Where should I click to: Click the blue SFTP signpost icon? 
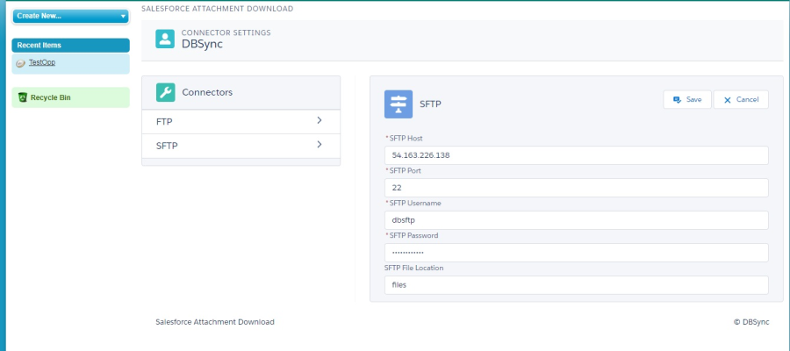pos(399,104)
